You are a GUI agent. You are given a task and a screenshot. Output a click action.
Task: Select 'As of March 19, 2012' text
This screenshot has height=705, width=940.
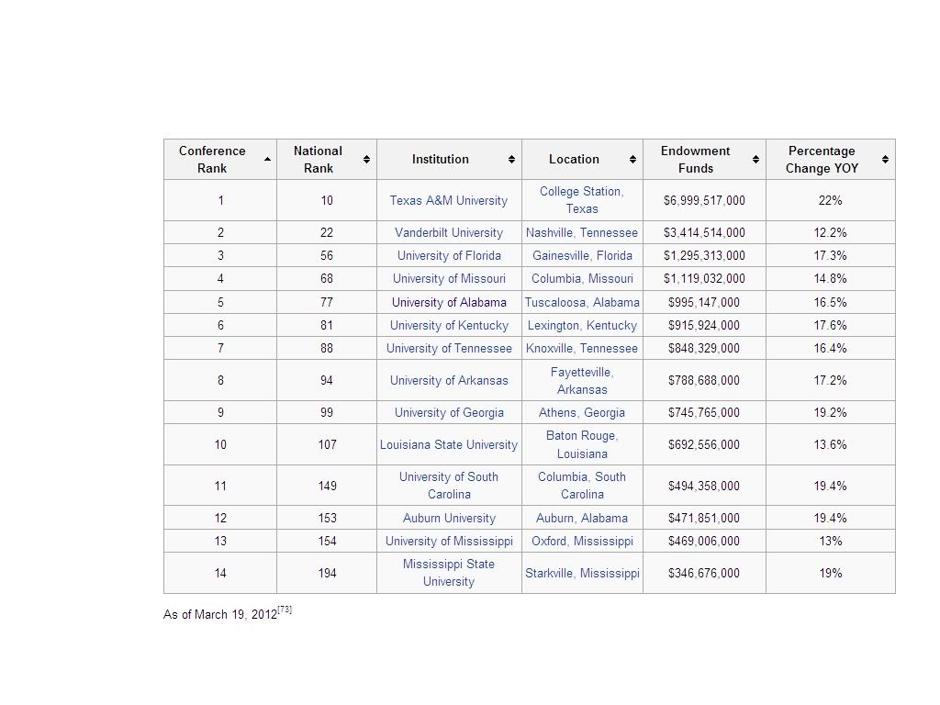[x=220, y=614]
